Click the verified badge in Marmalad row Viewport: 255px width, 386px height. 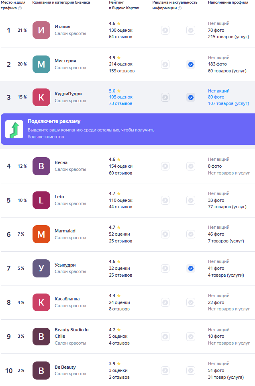(x=191, y=234)
